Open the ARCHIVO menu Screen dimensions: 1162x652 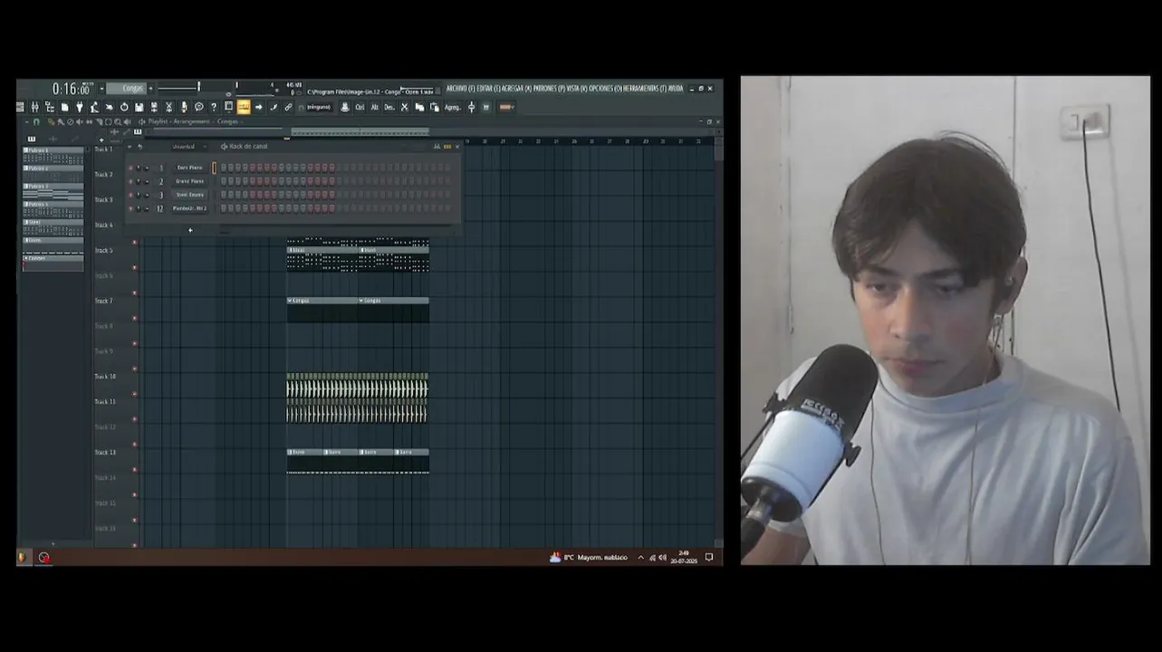tap(461, 88)
